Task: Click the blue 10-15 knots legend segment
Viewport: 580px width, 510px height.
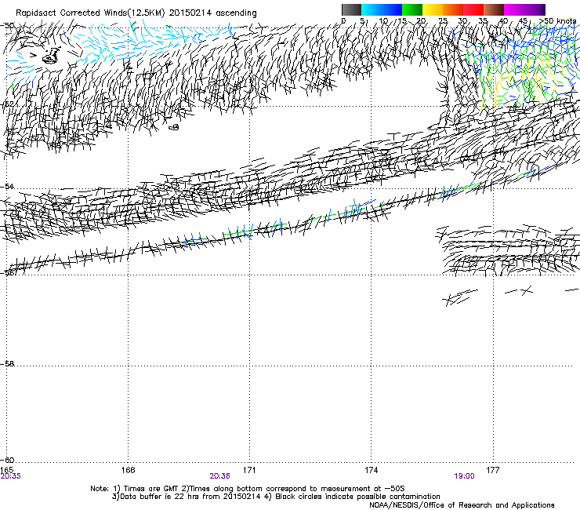Action: [392, 9]
